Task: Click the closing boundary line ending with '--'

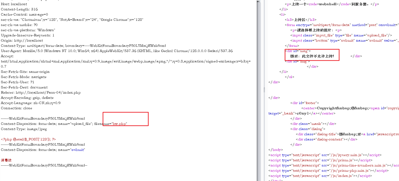Action: click(44, 165)
